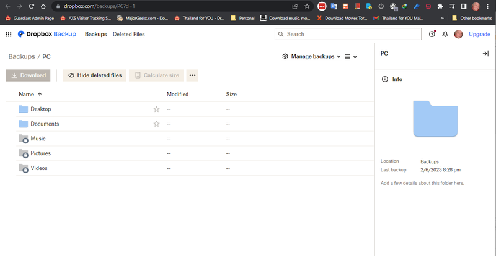Screen dimensions: 496x256
Task: Open the Desktop folder
Action: 41,109
